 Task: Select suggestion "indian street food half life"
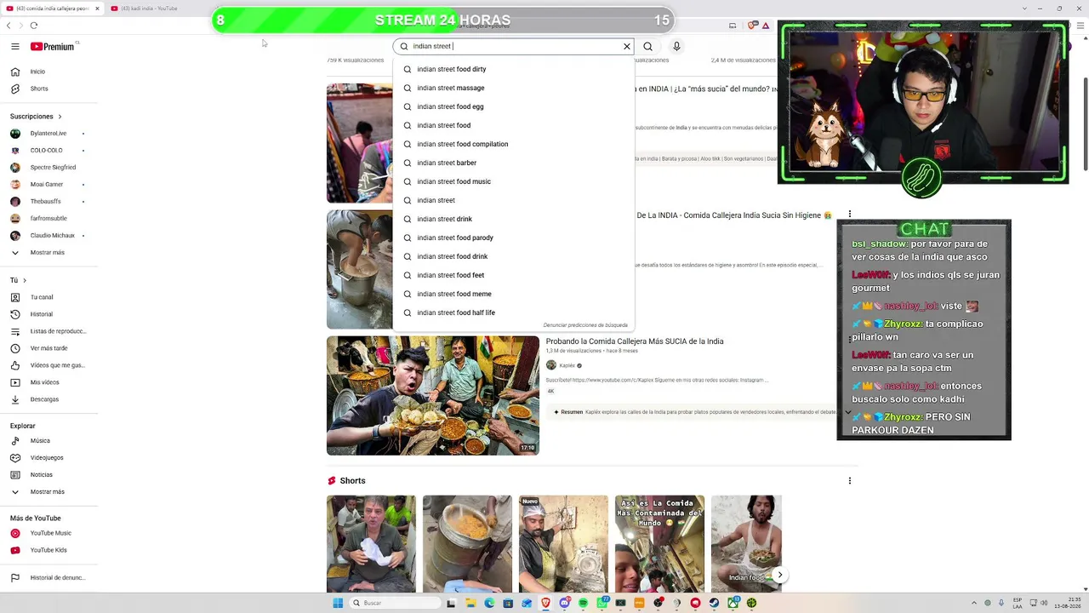[514, 312]
